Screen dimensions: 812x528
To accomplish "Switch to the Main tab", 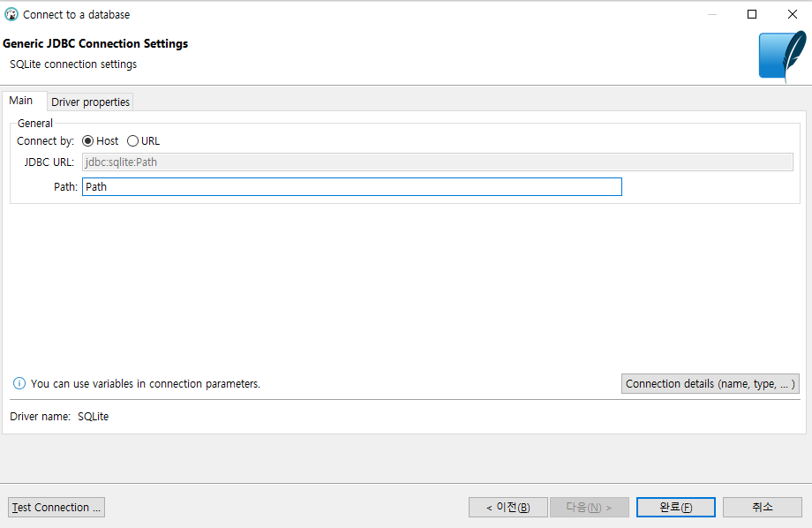I will point(20,101).
